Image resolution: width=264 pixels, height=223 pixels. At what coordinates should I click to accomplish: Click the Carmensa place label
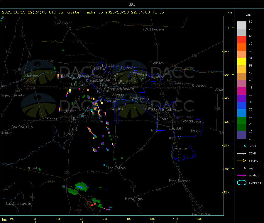pyautogui.click(x=180, y=148)
